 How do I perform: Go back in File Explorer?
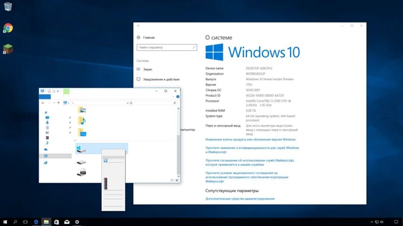click(x=43, y=103)
